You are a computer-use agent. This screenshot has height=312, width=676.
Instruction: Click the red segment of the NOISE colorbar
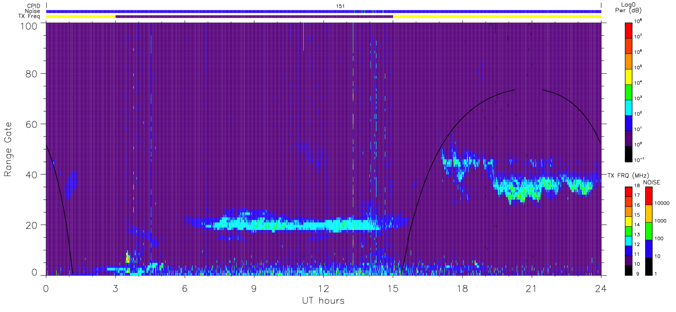point(648,196)
